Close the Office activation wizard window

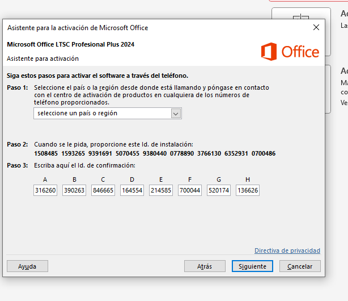point(316,27)
